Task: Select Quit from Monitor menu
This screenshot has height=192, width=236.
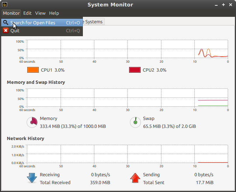Action: coord(42,31)
